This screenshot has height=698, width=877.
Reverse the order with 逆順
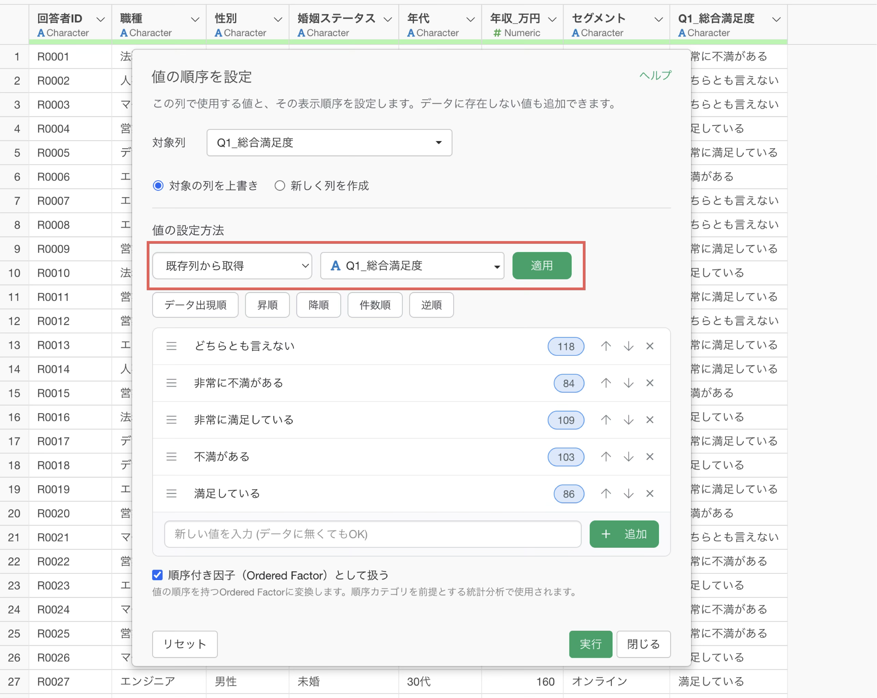coord(431,305)
